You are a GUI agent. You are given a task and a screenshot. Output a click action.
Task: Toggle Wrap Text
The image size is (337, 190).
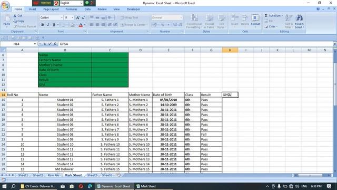click(129, 17)
